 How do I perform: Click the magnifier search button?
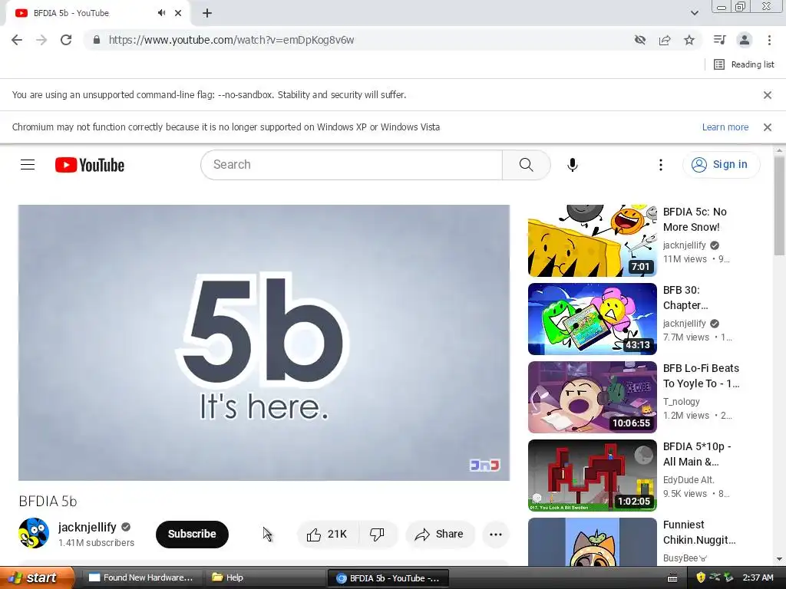526,165
